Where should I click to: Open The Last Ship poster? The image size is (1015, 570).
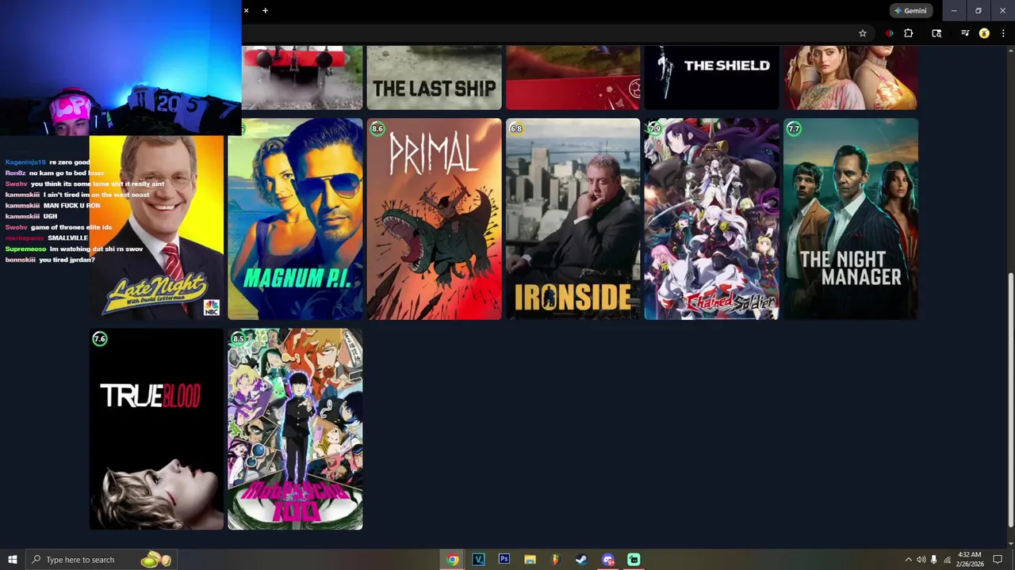click(434, 78)
